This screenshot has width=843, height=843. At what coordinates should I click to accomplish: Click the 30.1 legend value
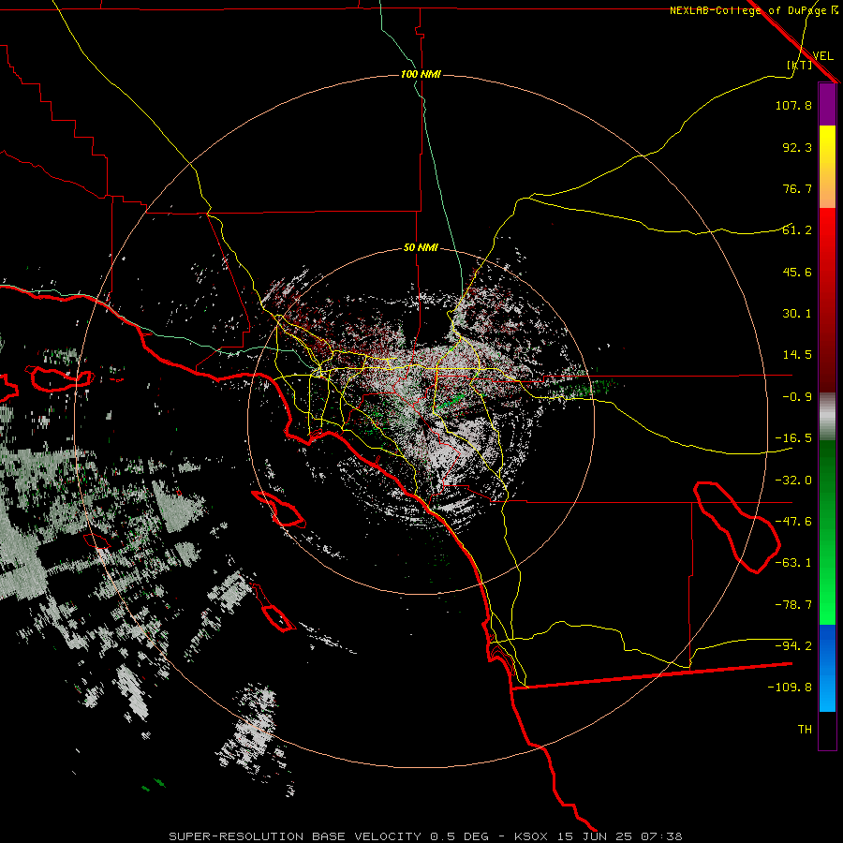tap(797, 314)
